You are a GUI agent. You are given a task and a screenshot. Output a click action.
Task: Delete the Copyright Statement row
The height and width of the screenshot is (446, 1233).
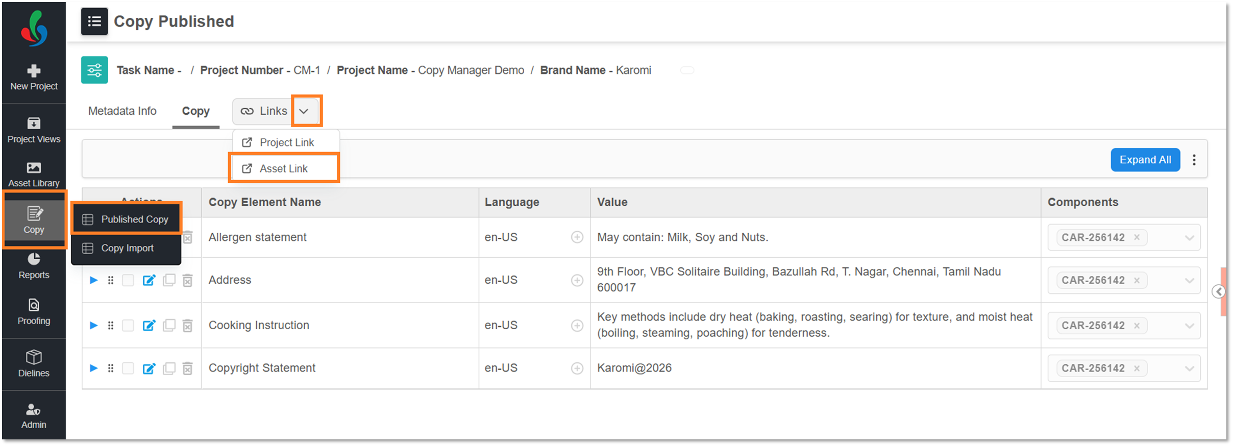tap(188, 368)
